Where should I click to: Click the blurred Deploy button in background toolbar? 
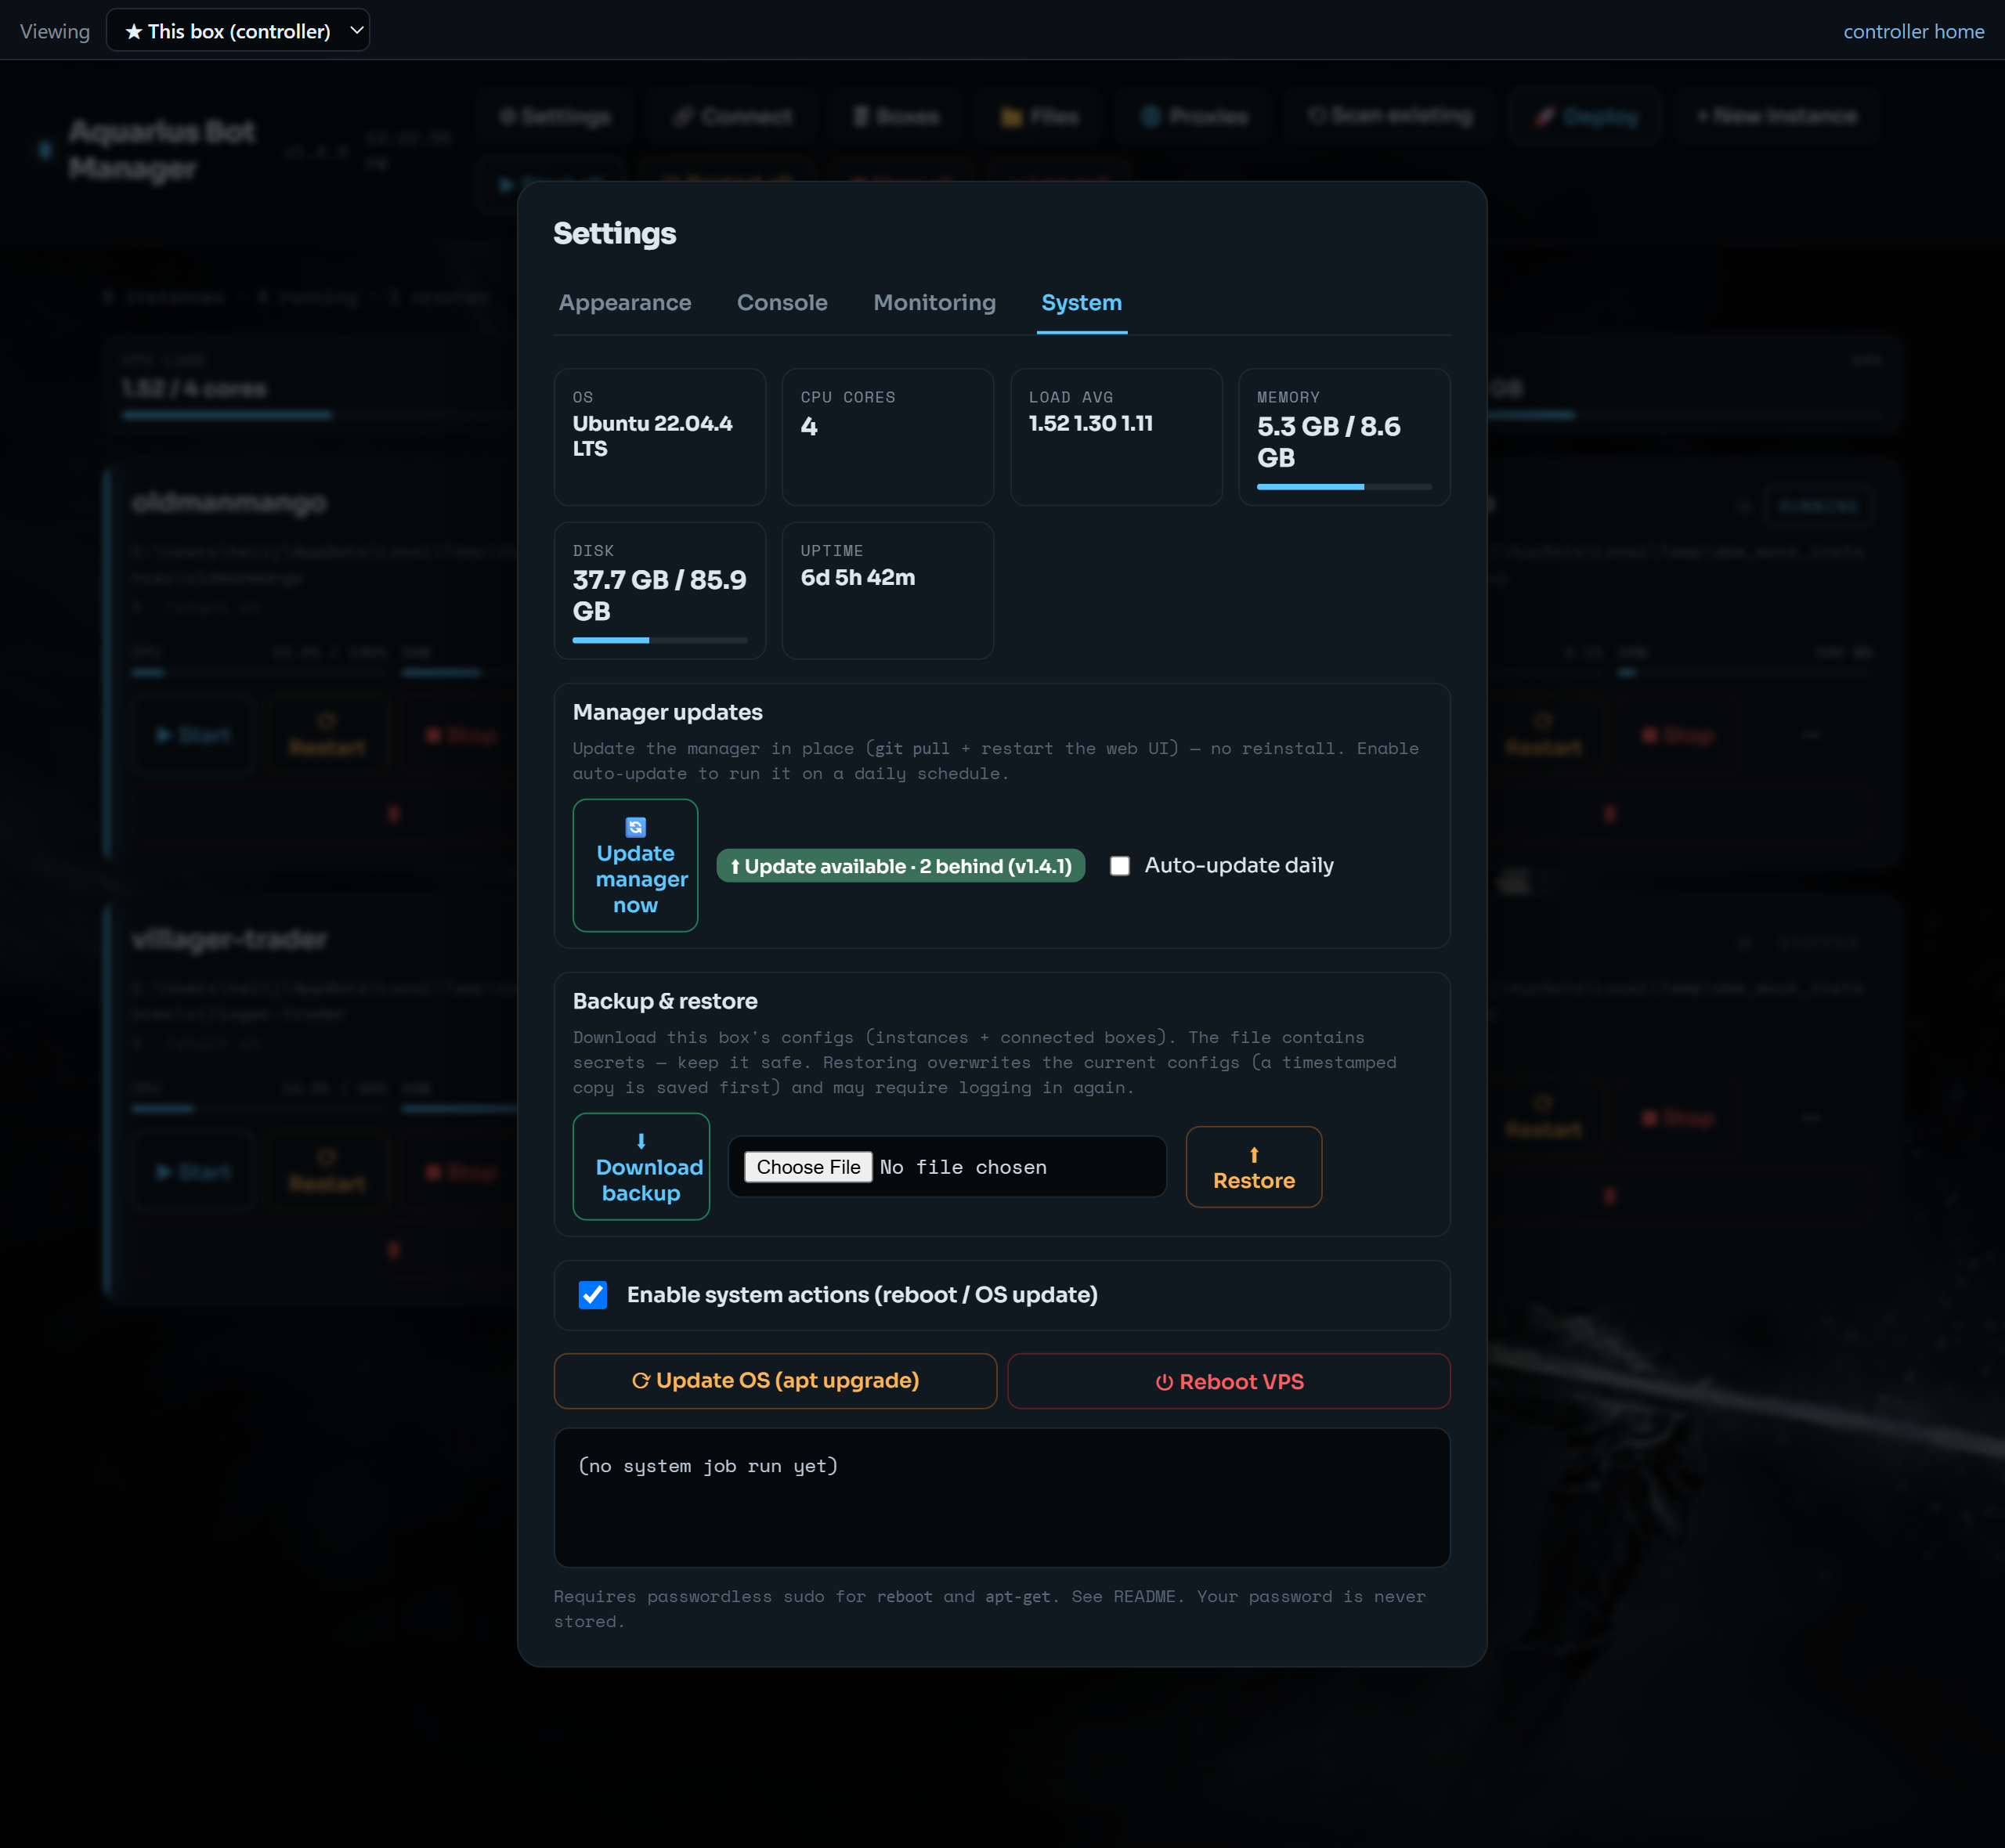(1586, 117)
